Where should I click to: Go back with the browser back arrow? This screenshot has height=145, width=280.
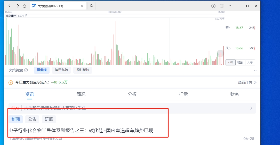point(10,6)
